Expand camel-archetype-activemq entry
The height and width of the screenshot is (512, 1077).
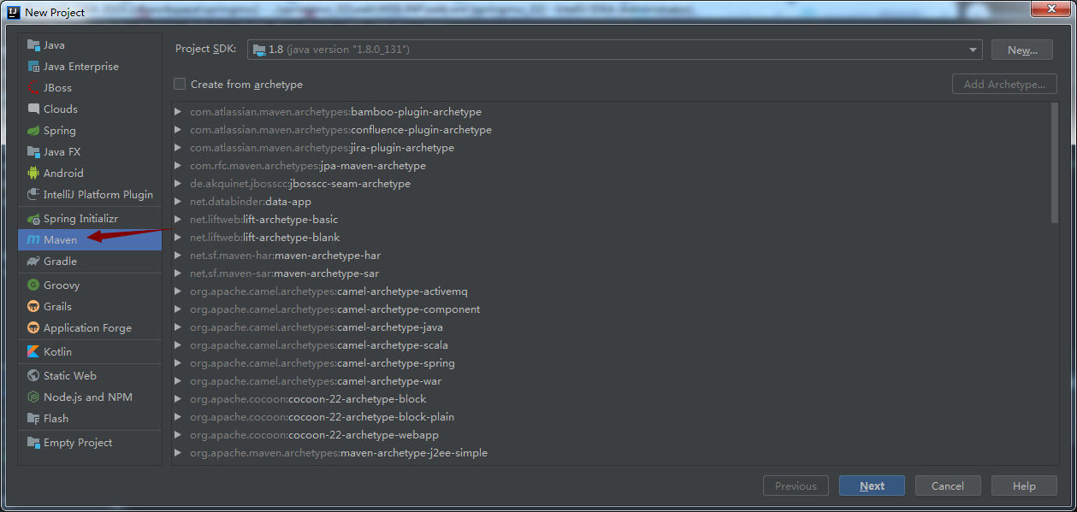tap(178, 291)
